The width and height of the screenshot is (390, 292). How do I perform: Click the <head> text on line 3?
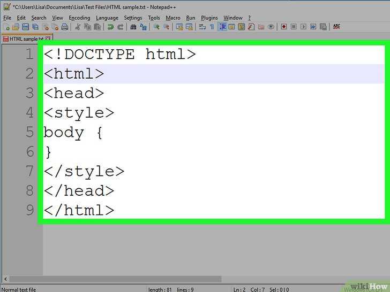click(74, 93)
